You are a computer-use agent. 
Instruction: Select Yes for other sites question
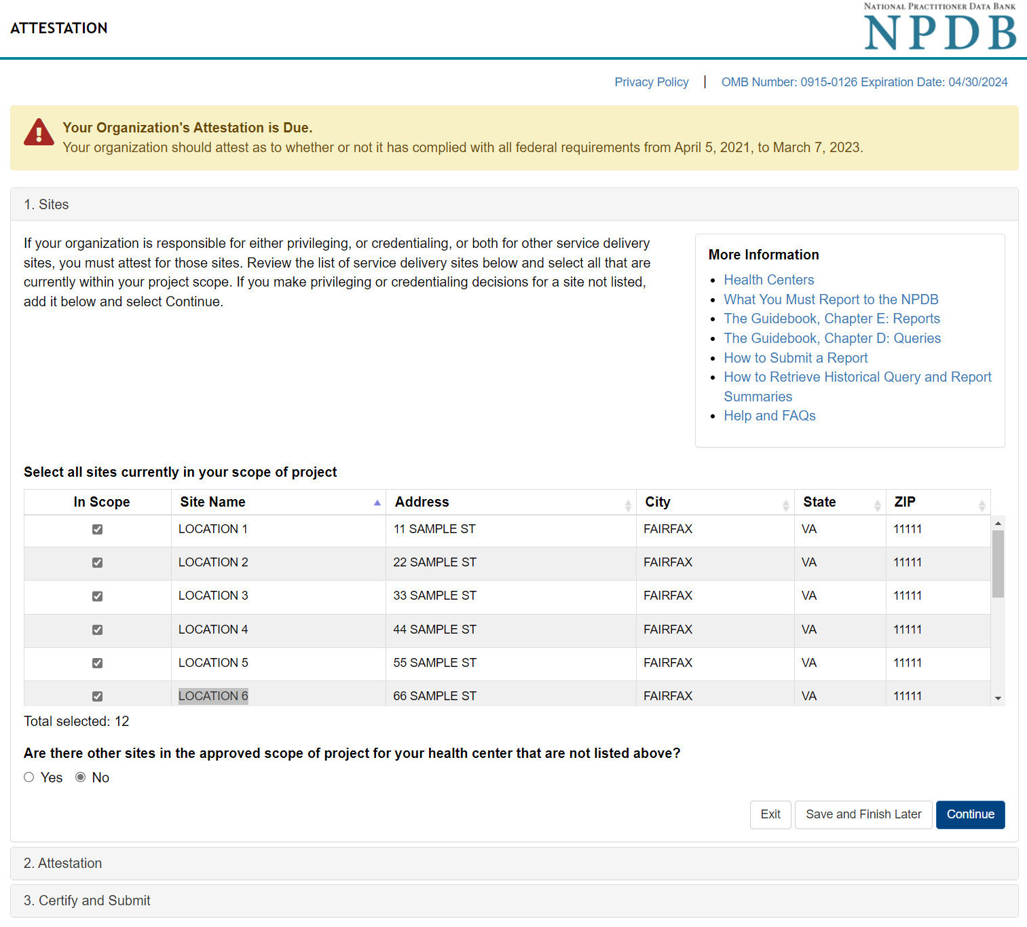[29, 777]
